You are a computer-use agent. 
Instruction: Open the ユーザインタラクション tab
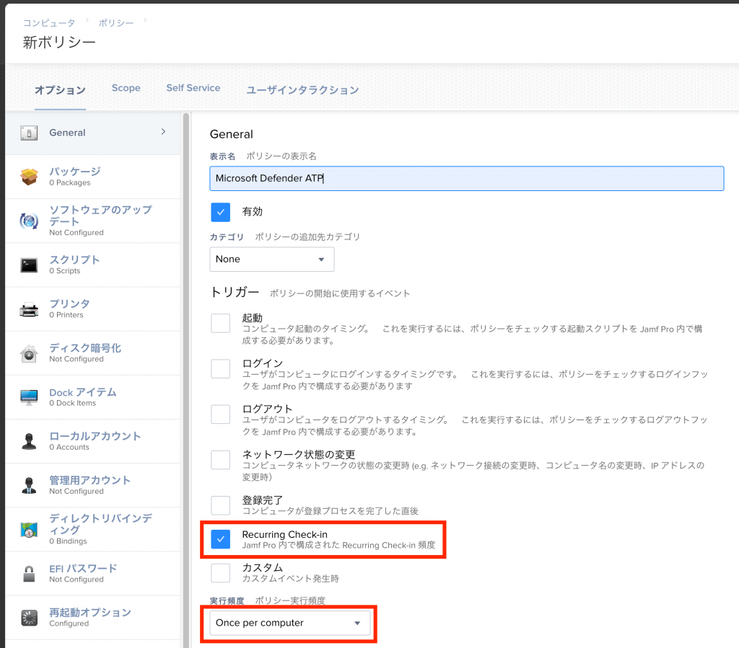pyautogui.click(x=302, y=90)
